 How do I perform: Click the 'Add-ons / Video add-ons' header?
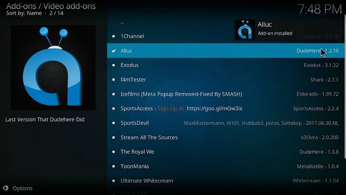(51, 6)
